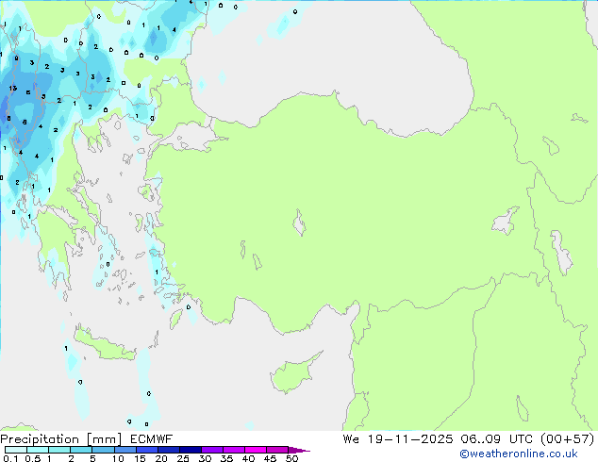Select the 30 mm purple legend swatch
Viewport: 598px width, 462px height.
click(x=211, y=450)
